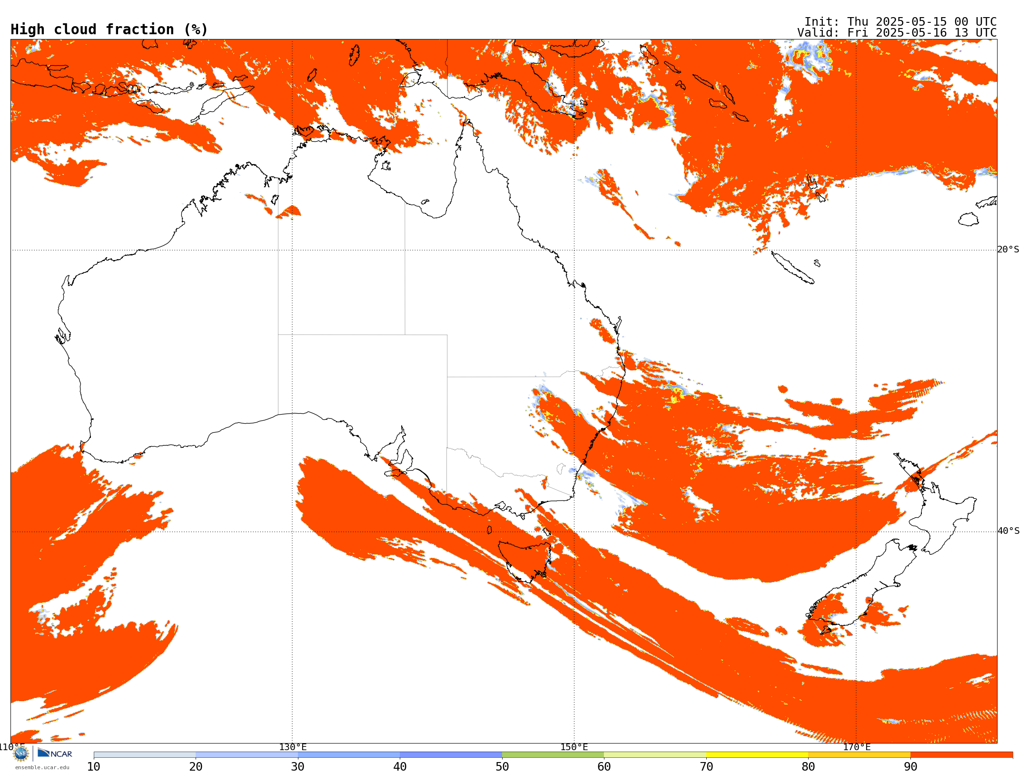Click the 150°E longitude label
1028x773 pixels.
click(574, 747)
